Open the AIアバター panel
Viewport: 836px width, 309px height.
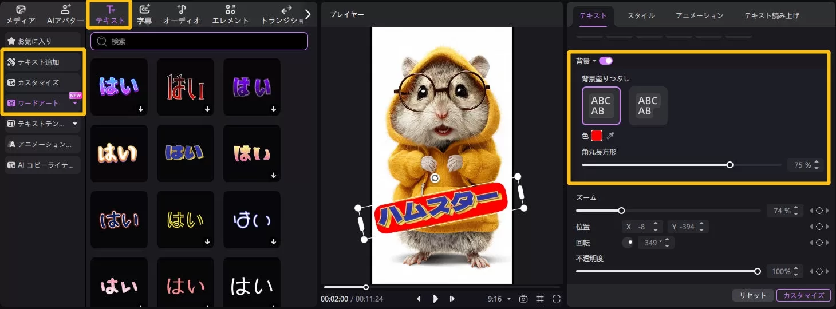pyautogui.click(x=65, y=15)
